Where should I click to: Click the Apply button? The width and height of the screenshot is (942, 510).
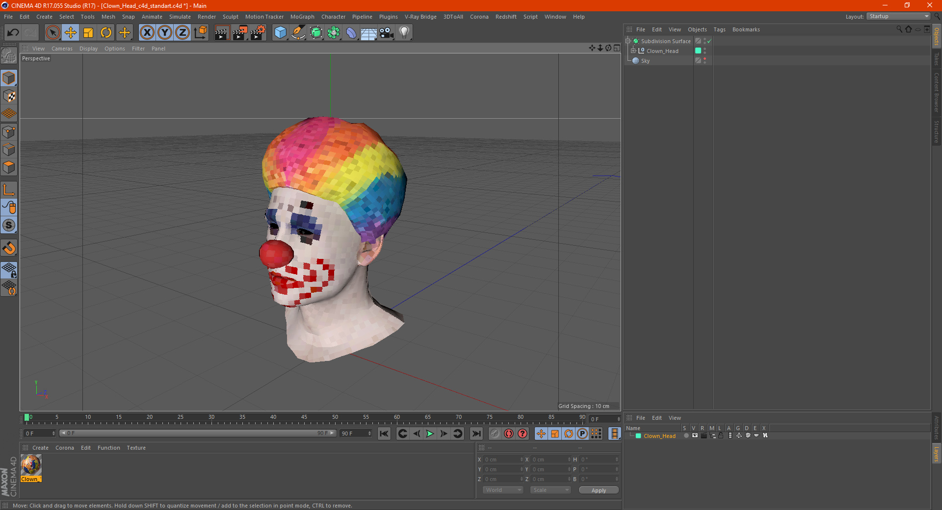pyautogui.click(x=599, y=490)
